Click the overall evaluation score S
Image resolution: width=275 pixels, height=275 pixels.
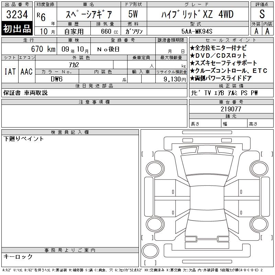pos(262,14)
